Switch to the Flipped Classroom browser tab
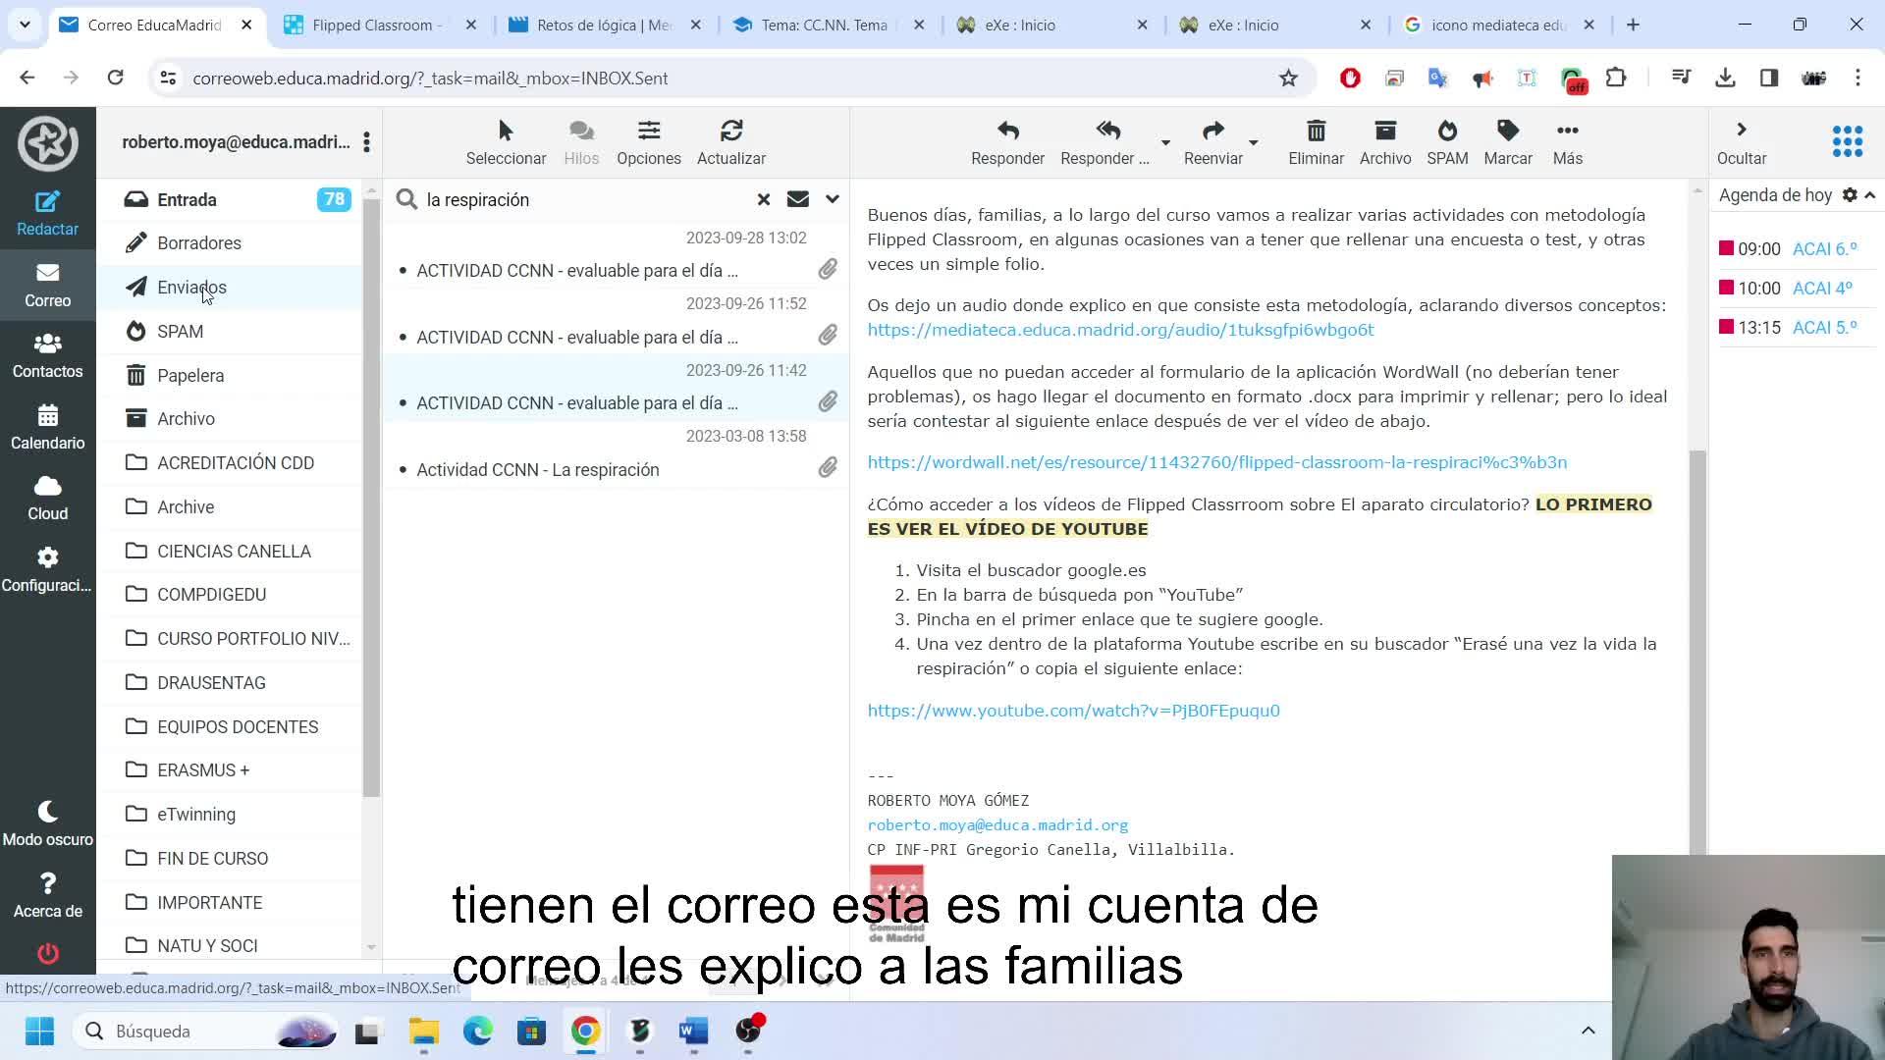1885x1060 pixels. [379, 25]
